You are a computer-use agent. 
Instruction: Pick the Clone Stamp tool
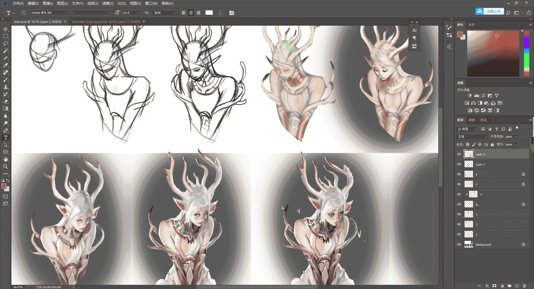6,87
